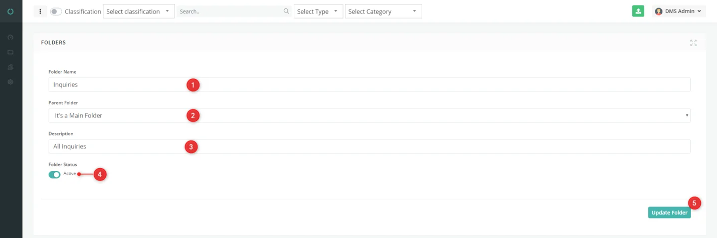Click the teal circle app logo
This screenshot has width=717, height=238.
click(11, 11)
